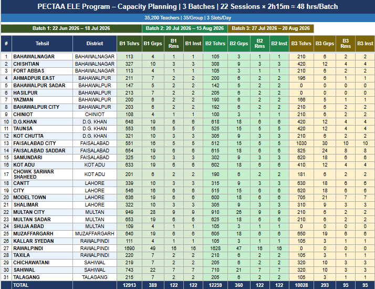Click the B3 Inst header cell
This screenshot has width=375, height=289.
[365, 44]
